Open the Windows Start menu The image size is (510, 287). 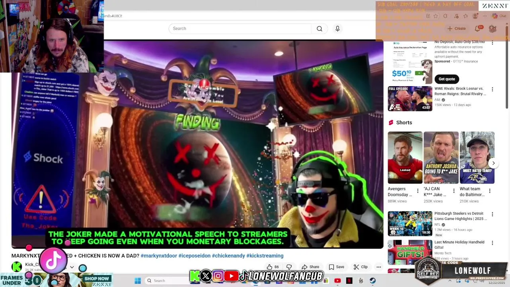click(137, 281)
